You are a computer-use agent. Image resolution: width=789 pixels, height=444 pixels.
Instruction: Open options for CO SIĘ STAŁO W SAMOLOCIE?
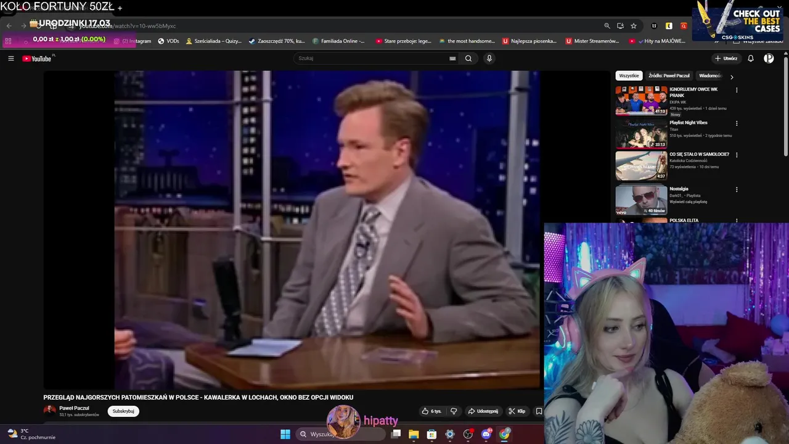(737, 155)
